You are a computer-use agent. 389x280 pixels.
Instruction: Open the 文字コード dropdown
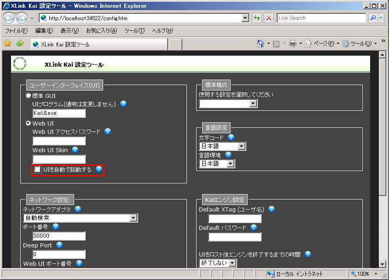(222, 146)
